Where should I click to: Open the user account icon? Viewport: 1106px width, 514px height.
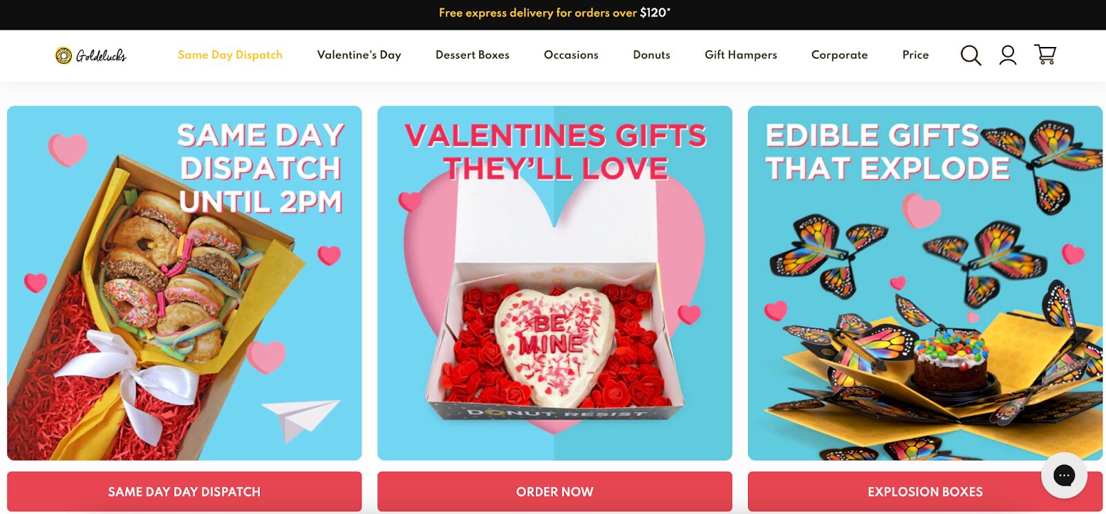point(1008,55)
